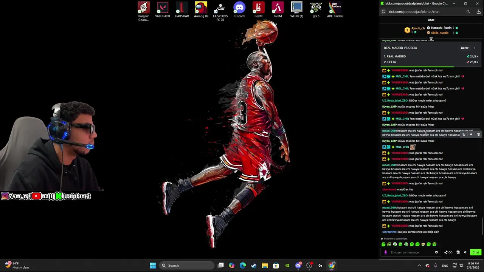Open File Explorer from taskbar
Viewport: 484px width, 272px height.
coord(265,266)
